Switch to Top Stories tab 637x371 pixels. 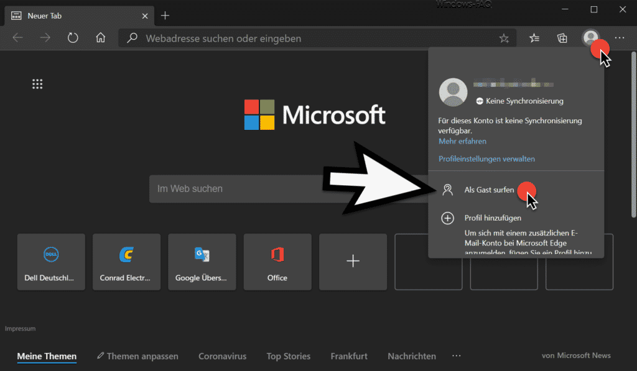coord(289,356)
